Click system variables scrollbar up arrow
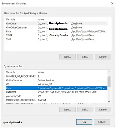 pyautogui.click(x=109, y=72)
